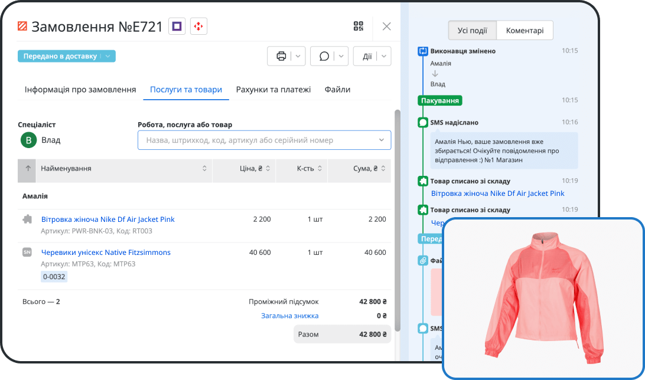Open the print options dropdown arrow

[298, 56]
